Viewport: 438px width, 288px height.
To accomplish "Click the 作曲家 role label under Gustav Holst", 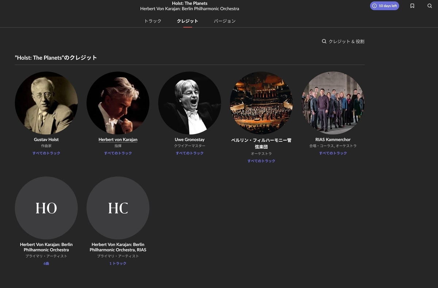I will (46, 146).
